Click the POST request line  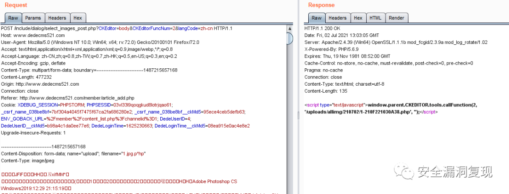(116, 28)
